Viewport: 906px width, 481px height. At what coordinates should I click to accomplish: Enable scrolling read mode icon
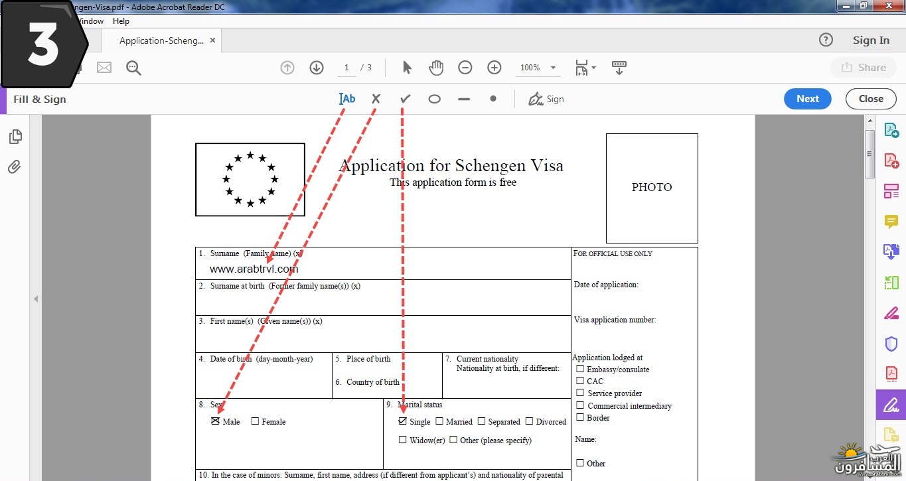(x=619, y=68)
